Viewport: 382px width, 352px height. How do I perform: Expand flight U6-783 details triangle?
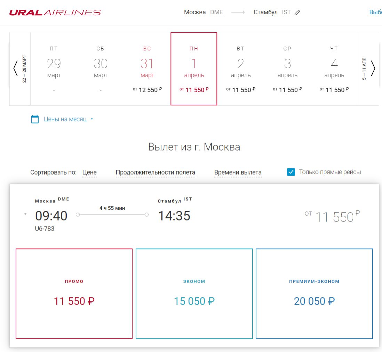pos(25,214)
